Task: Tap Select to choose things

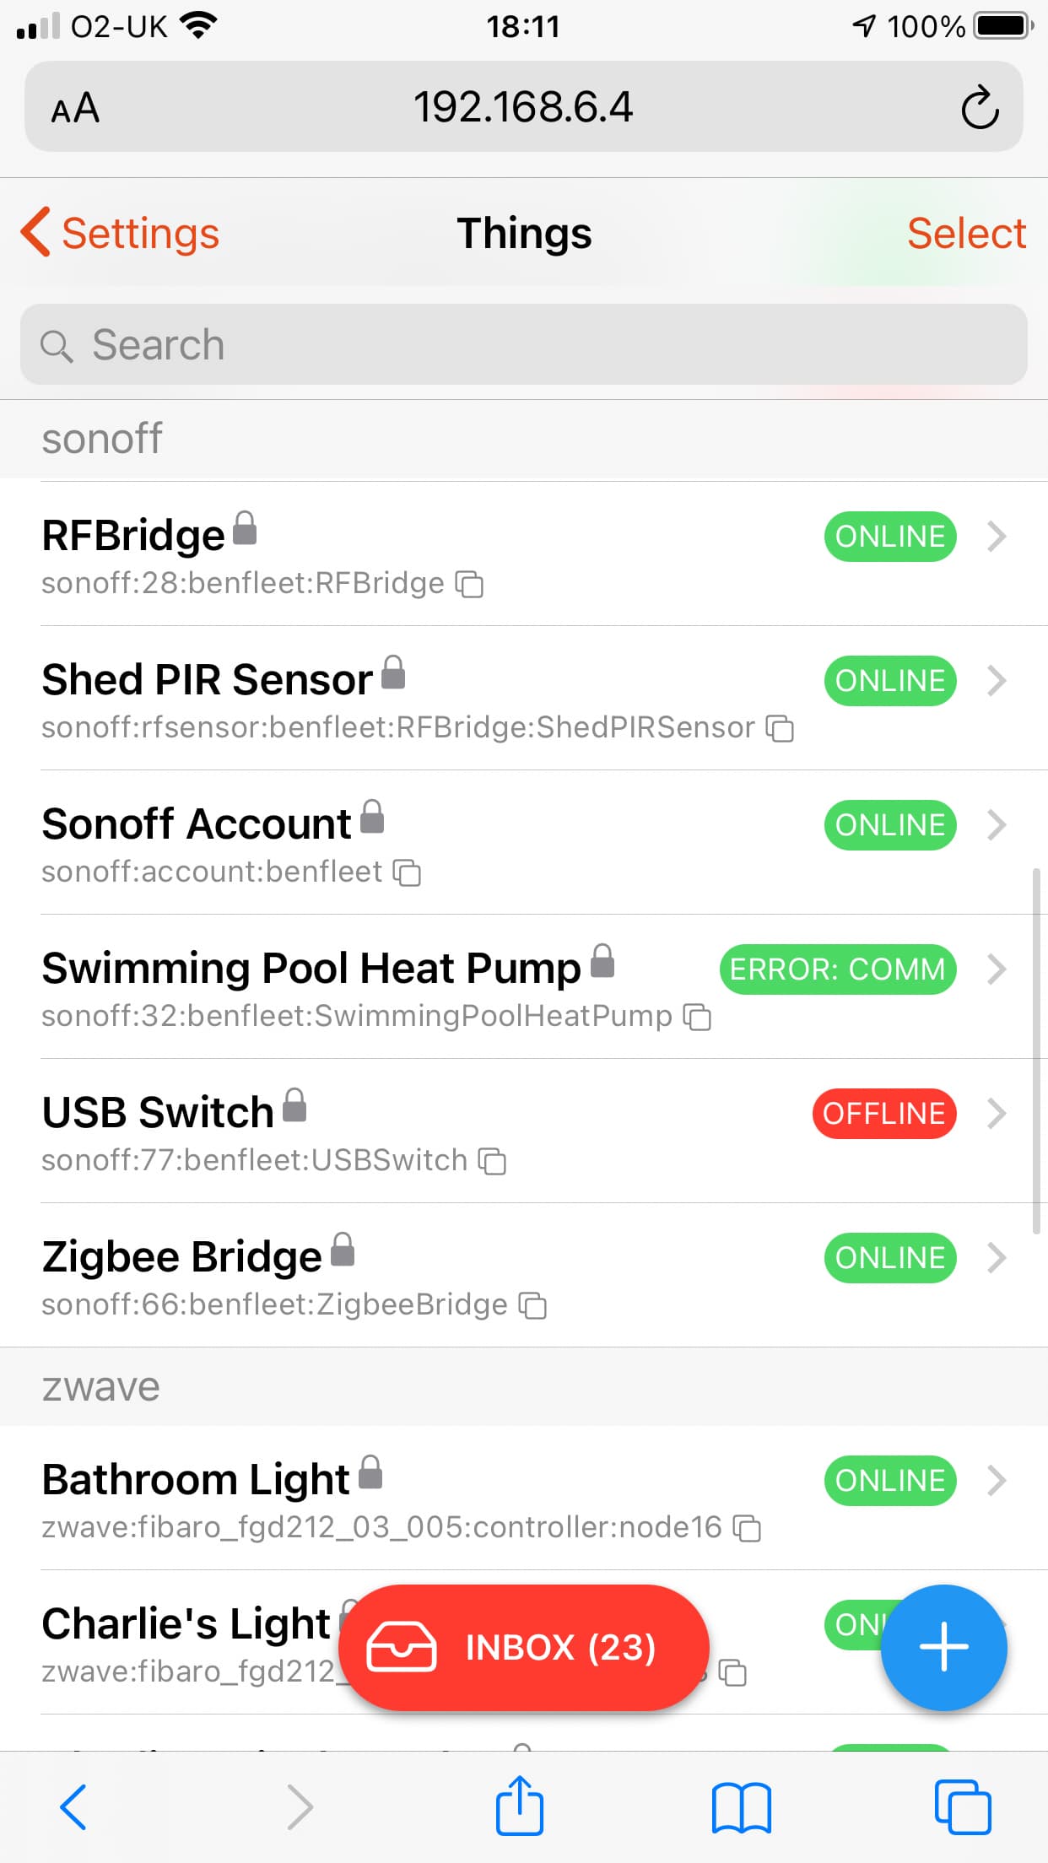Action: 966,233
